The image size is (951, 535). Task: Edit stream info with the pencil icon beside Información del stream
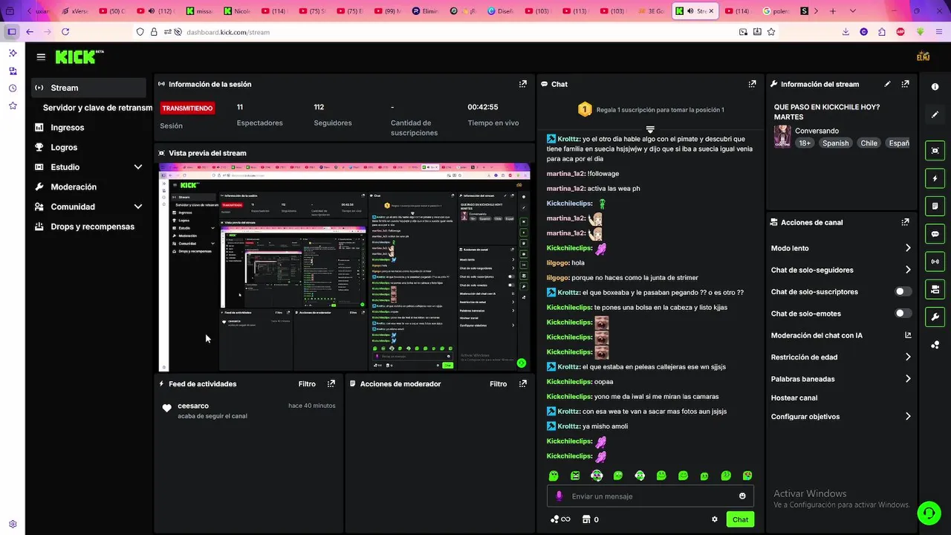[888, 84]
